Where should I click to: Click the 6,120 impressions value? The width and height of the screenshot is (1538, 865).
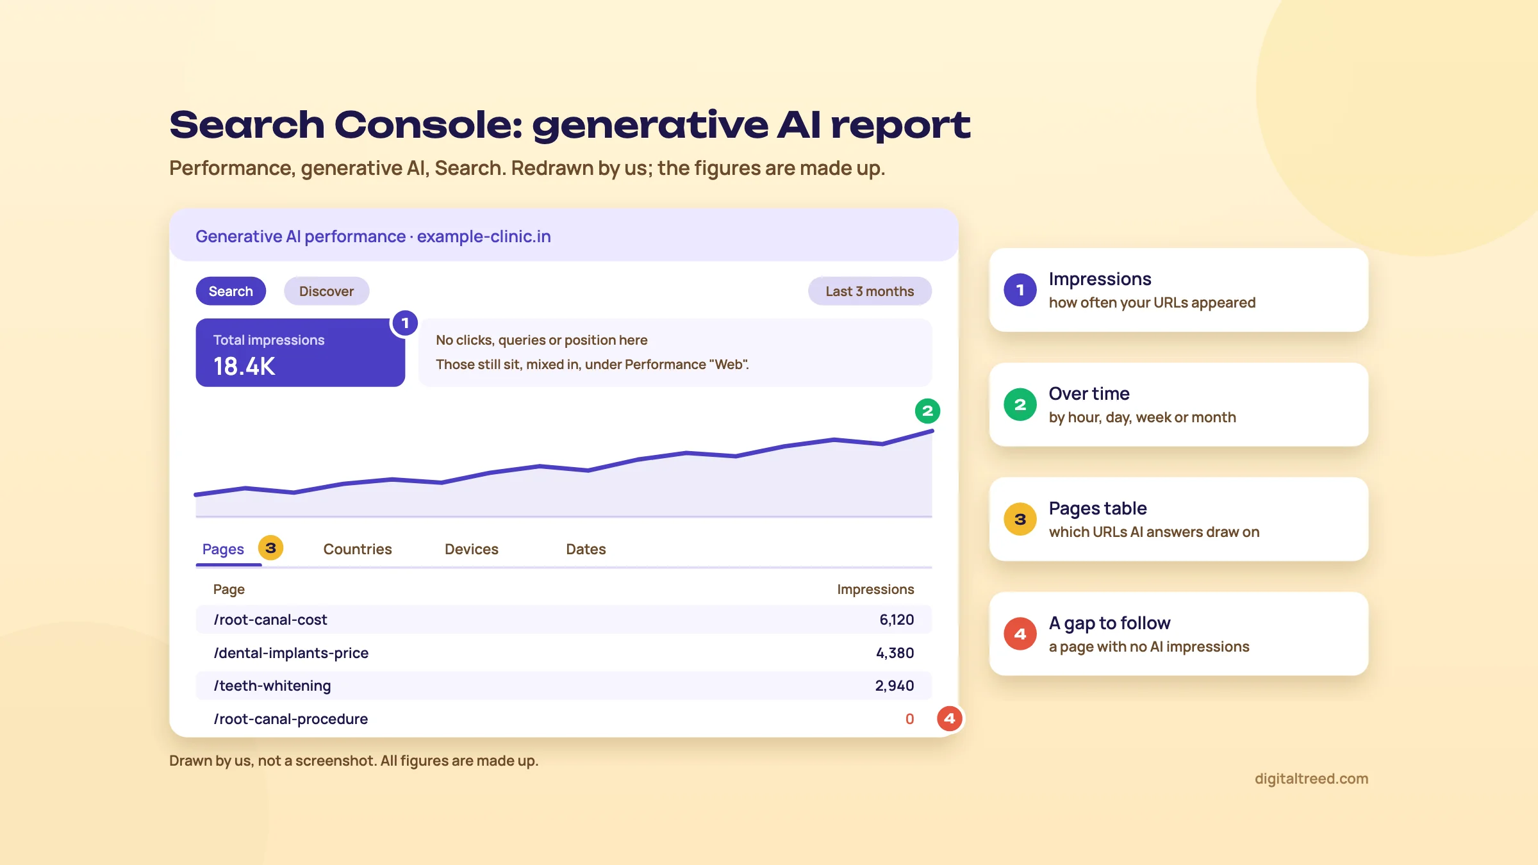[897, 620]
